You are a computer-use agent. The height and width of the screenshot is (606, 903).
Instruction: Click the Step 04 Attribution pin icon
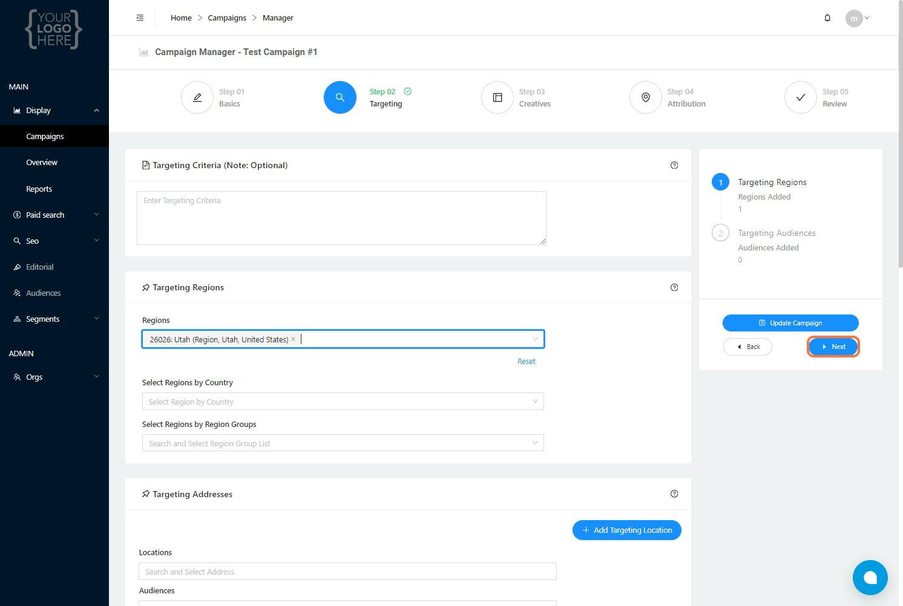point(646,97)
